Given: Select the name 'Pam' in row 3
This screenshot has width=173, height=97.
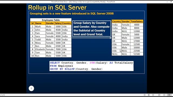Looking at the screenshot, I should pos(37,33).
